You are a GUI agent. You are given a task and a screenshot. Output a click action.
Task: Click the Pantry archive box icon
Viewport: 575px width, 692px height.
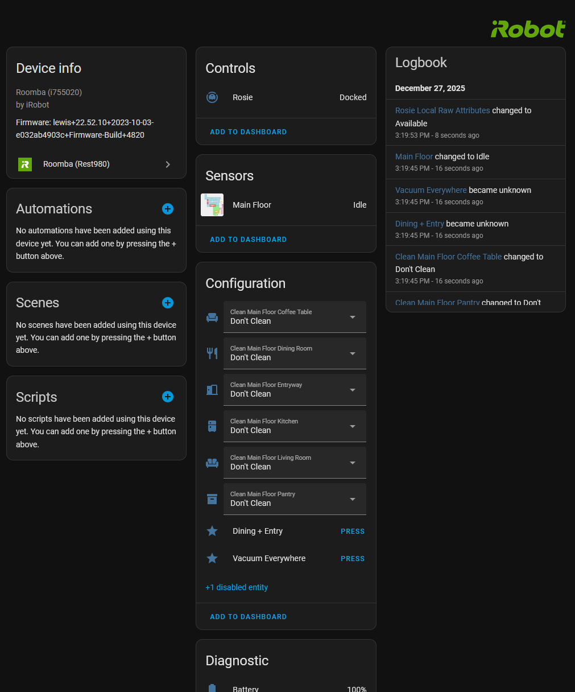click(212, 499)
